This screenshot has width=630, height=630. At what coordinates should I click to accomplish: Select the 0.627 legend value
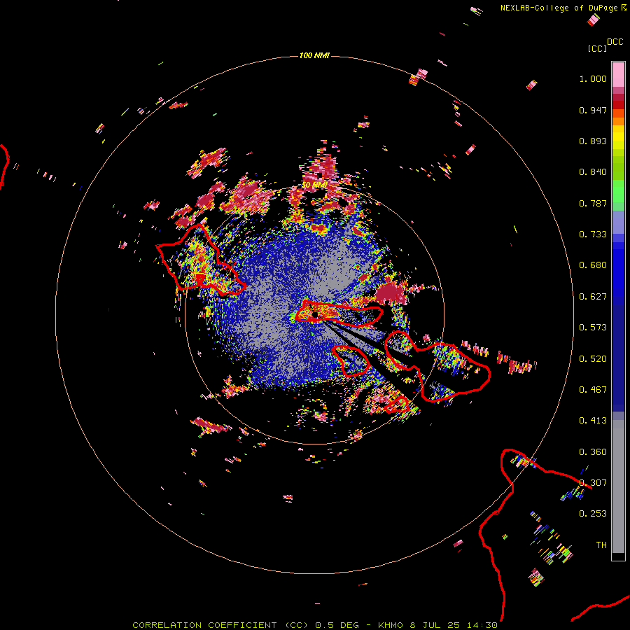[593, 297]
